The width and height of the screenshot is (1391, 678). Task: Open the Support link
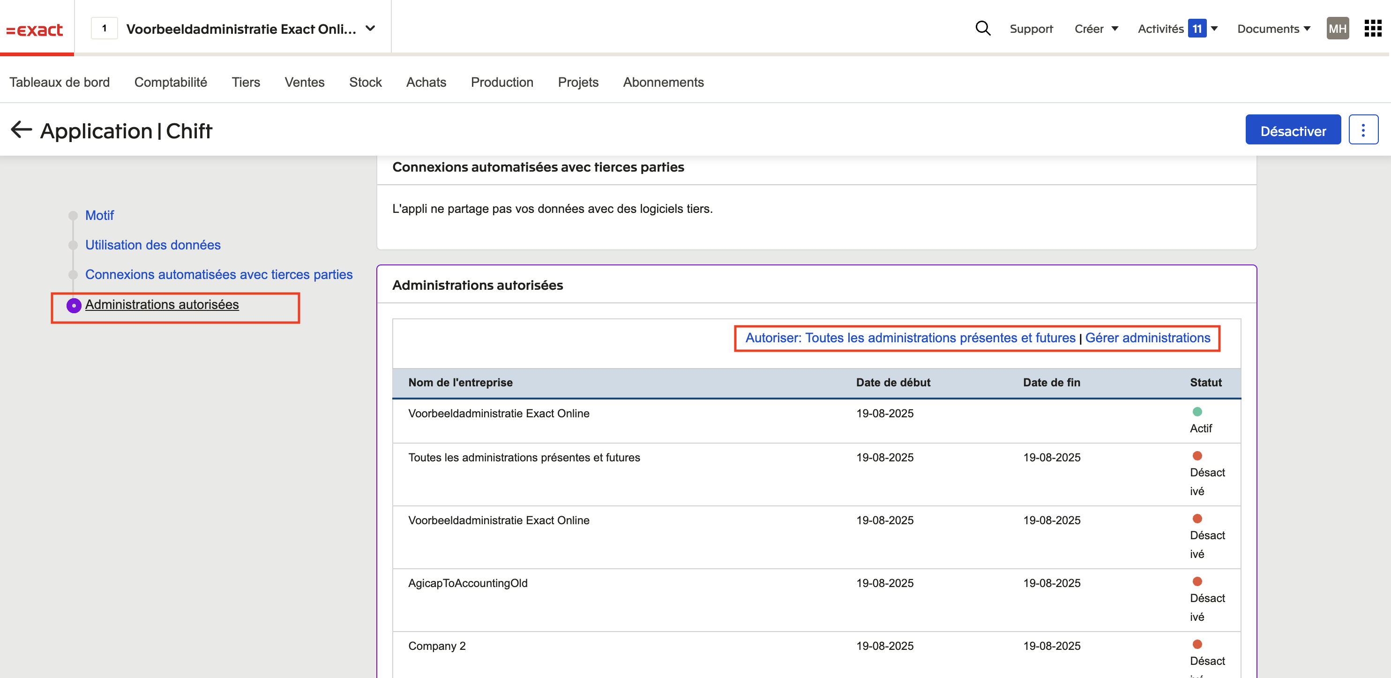pyautogui.click(x=1031, y=29)
